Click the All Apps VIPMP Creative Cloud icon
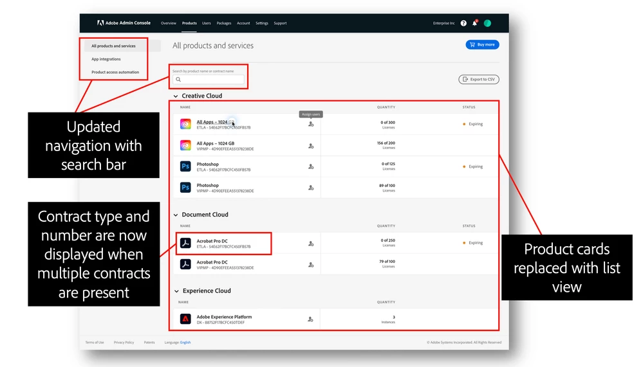This screenshot has width=643, height=367. tap(185, 145)
